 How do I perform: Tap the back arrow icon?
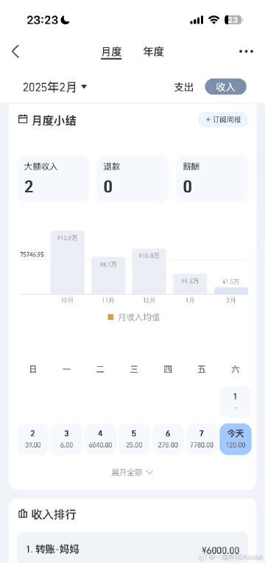pos(15,52)
